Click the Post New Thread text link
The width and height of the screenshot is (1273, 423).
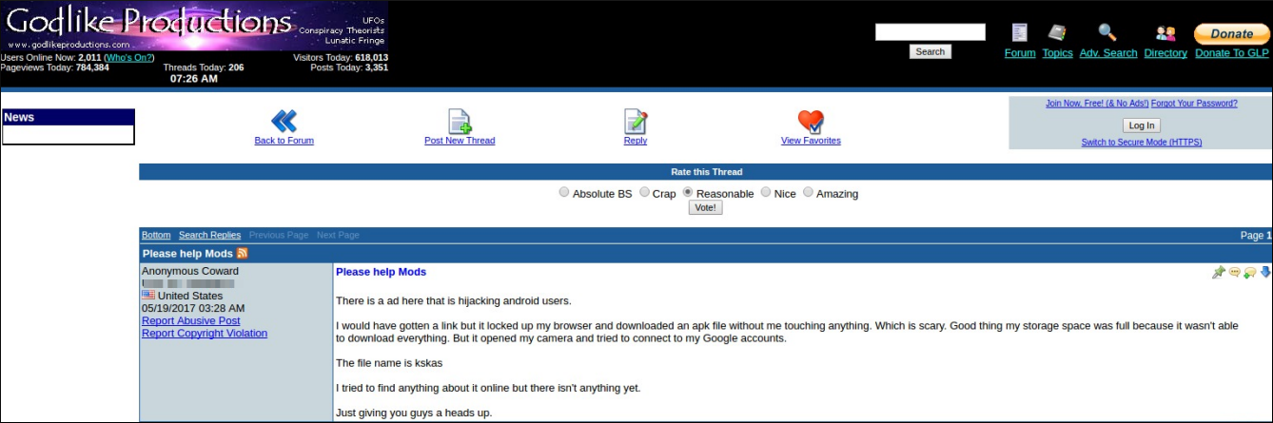point(460,141)
